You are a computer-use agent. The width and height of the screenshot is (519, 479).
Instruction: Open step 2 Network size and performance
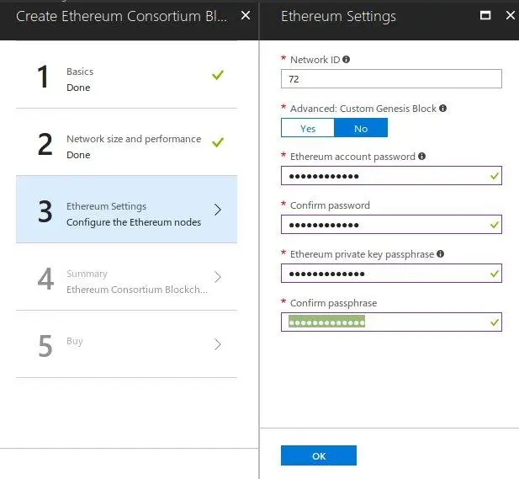[126, 146]
